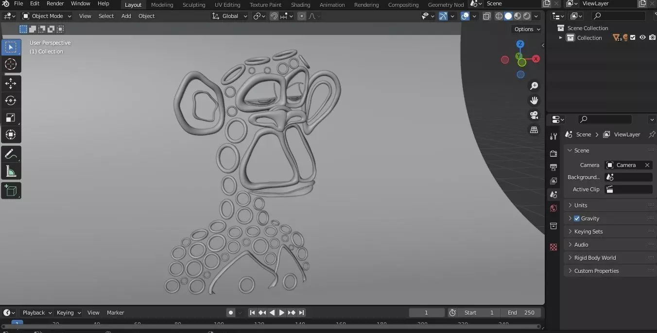Viewport: 657px width, 333px height.
Task: Open the Edit menu
Action: (35, 3)
